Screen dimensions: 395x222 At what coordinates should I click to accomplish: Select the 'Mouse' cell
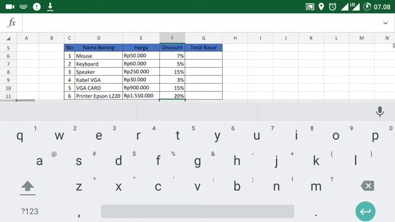tap(99, 55)
